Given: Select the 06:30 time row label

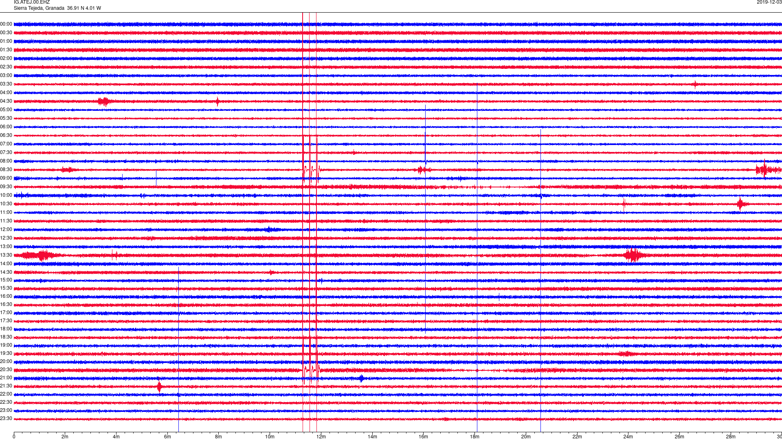Looking at the screenshot, I should 6,136.
